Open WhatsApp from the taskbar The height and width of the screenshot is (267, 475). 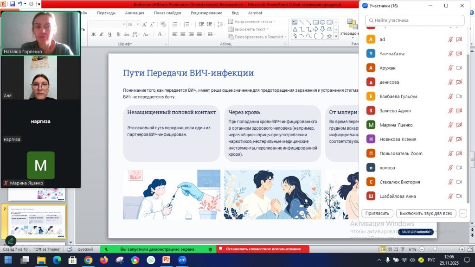point(151,260)
